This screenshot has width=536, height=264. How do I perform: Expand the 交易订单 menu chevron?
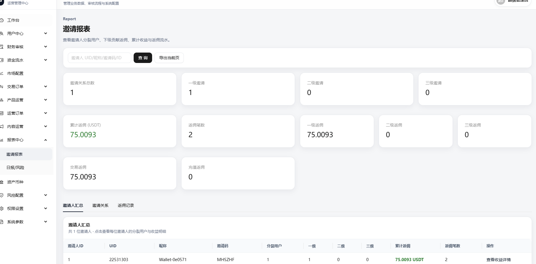pos(46,87)
